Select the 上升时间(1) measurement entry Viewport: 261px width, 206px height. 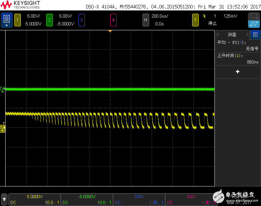pos(238,59)
